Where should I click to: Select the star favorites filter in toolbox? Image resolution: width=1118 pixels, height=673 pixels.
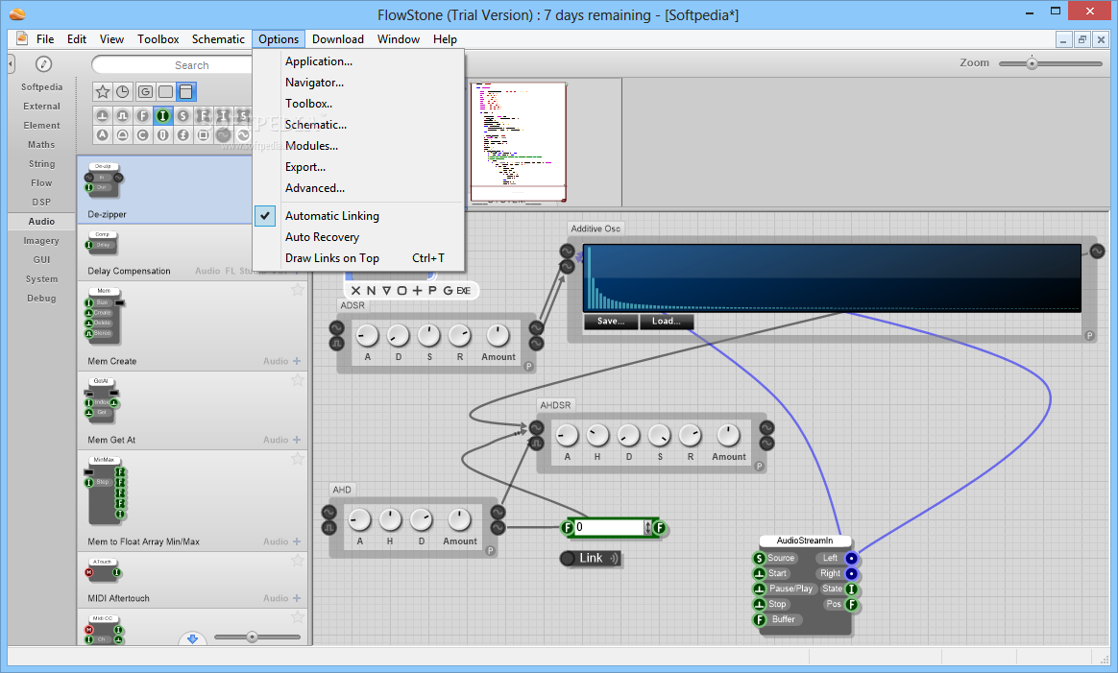pyautogui.click(x=103, y=91)
